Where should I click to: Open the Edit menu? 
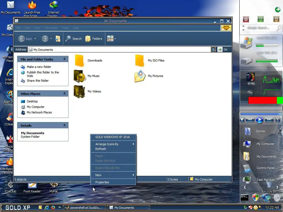(27, 28)
